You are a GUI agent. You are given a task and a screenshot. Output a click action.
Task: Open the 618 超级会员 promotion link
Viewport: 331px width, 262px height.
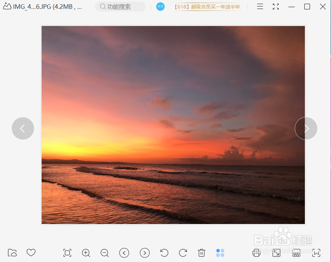click(x=207, y=7)
